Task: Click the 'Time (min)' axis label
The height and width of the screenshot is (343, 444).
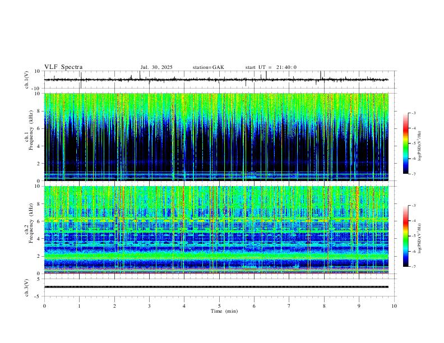Action: [224, 311]
